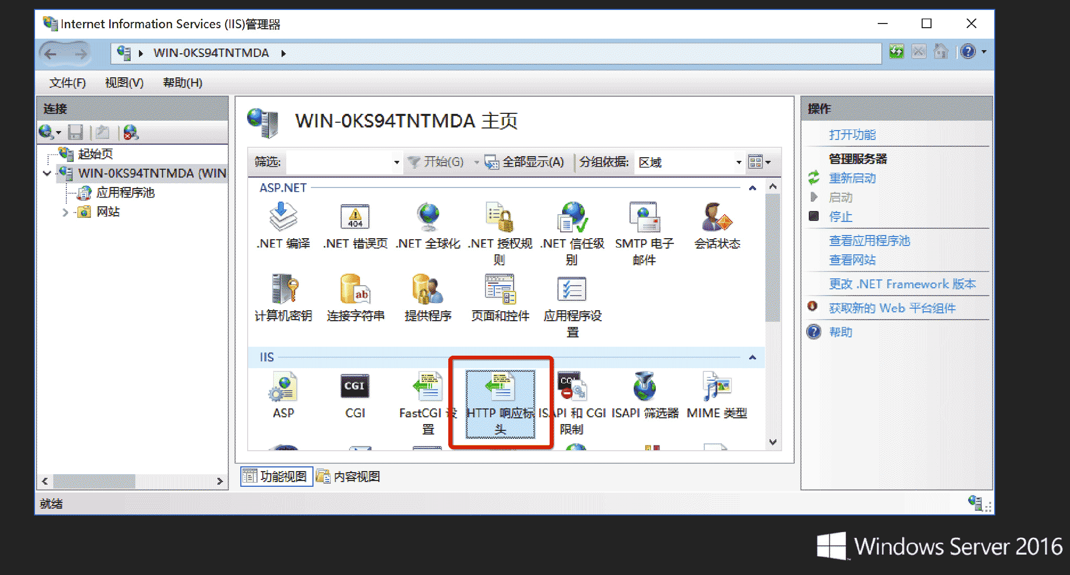The height and width of the screenshot is (575, 1070).
Task: Open the 视图(V) menu
Action: click(x=124, y=83)
